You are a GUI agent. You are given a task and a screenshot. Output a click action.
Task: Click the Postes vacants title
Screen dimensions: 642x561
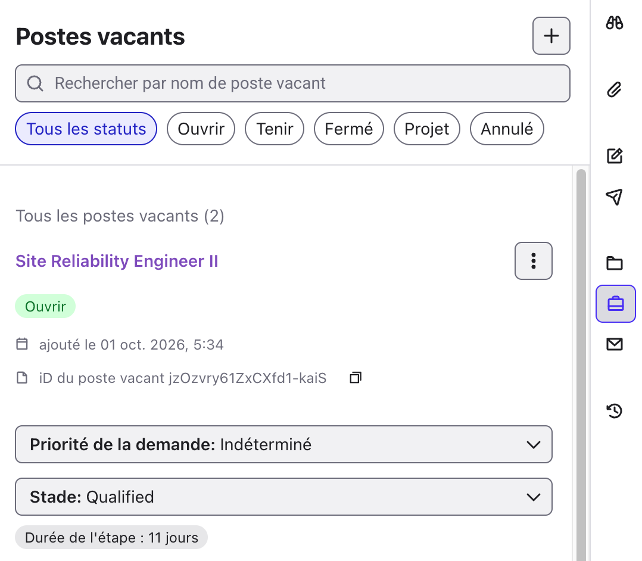(100, 36)
